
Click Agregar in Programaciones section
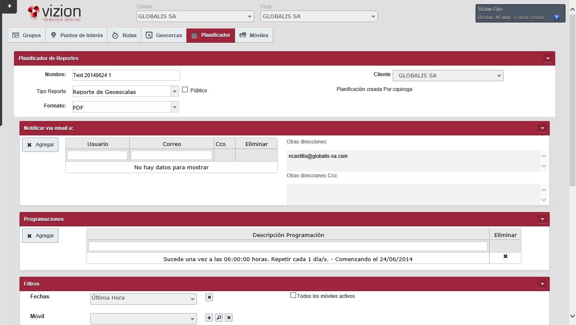pos(40,236)
